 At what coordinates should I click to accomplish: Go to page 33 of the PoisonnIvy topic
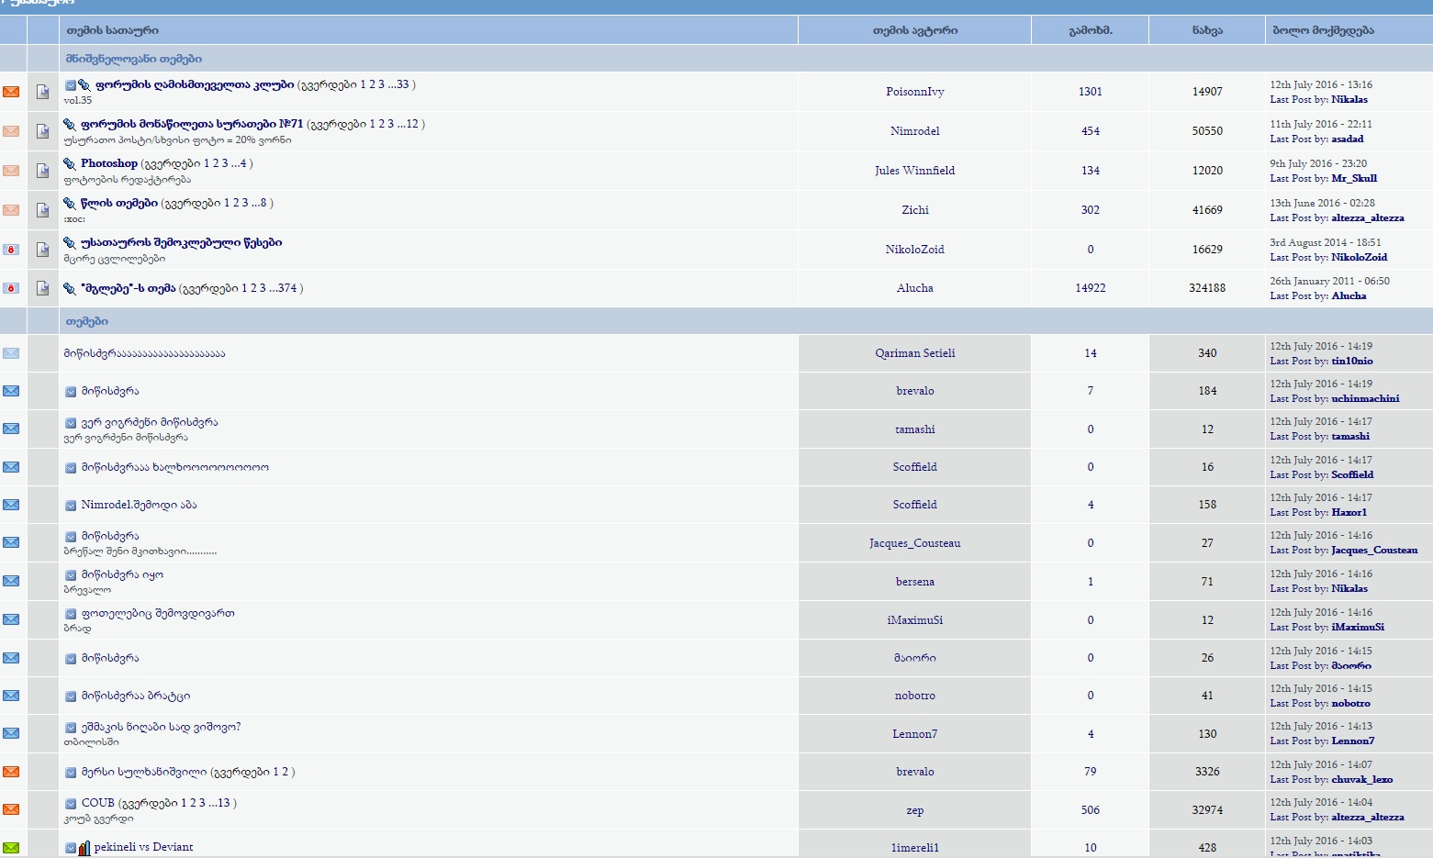[403, 84]
